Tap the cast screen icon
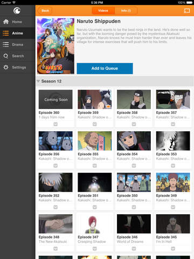This screenshot has width=194, height=259. tap(187, 11)
